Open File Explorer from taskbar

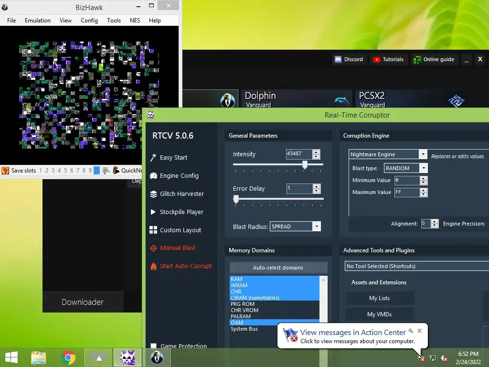pos(39,357)
